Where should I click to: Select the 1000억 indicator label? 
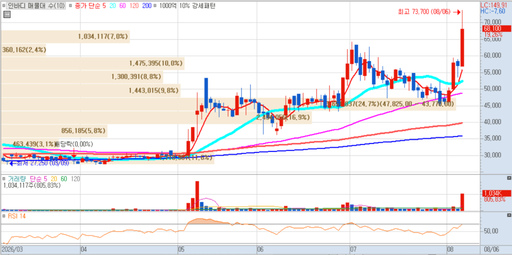[167, 6]
